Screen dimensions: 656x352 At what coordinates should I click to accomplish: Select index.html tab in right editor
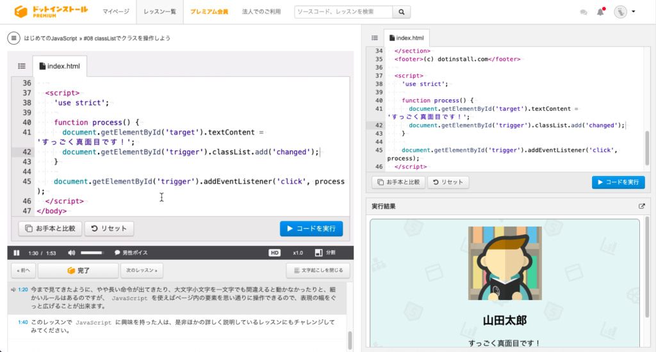[x=406, y=38]
